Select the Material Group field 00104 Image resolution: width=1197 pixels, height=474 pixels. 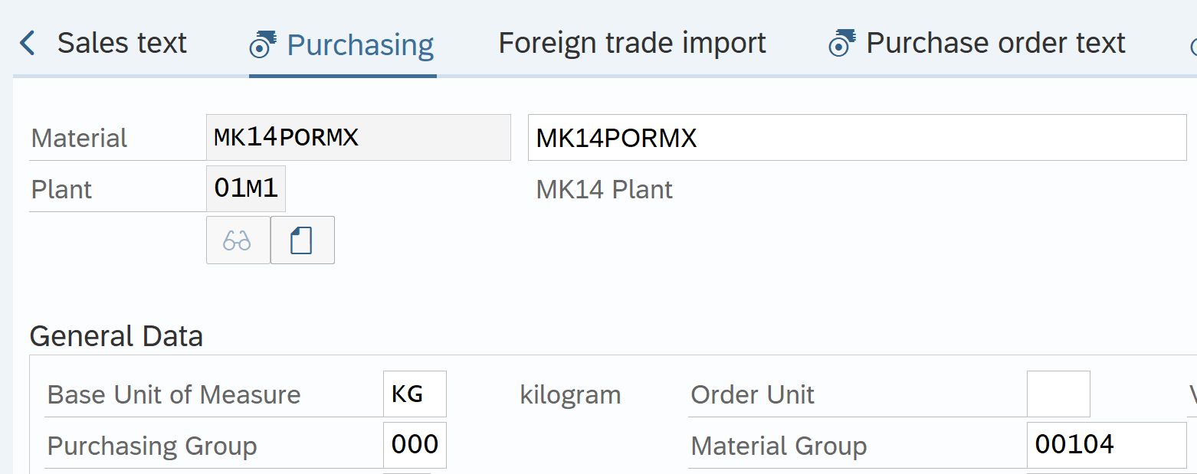1106,446
